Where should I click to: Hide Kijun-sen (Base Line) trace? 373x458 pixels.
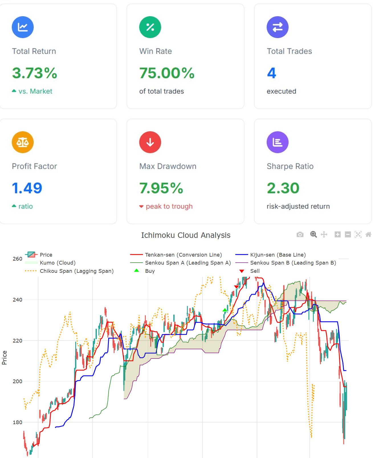tap(278, 255)
